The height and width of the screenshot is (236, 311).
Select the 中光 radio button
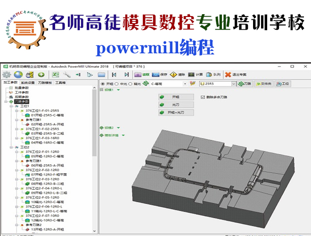[x=116, y=84]
